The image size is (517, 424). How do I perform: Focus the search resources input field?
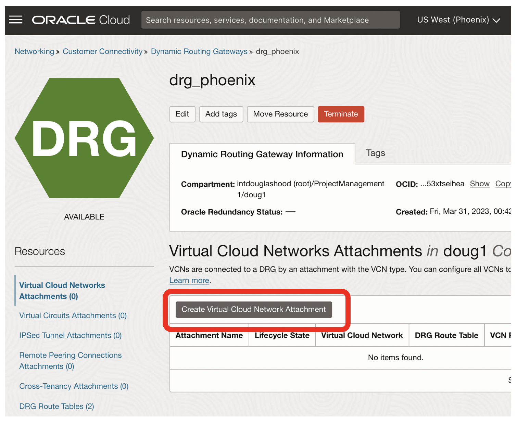click(x=270, y=20)
